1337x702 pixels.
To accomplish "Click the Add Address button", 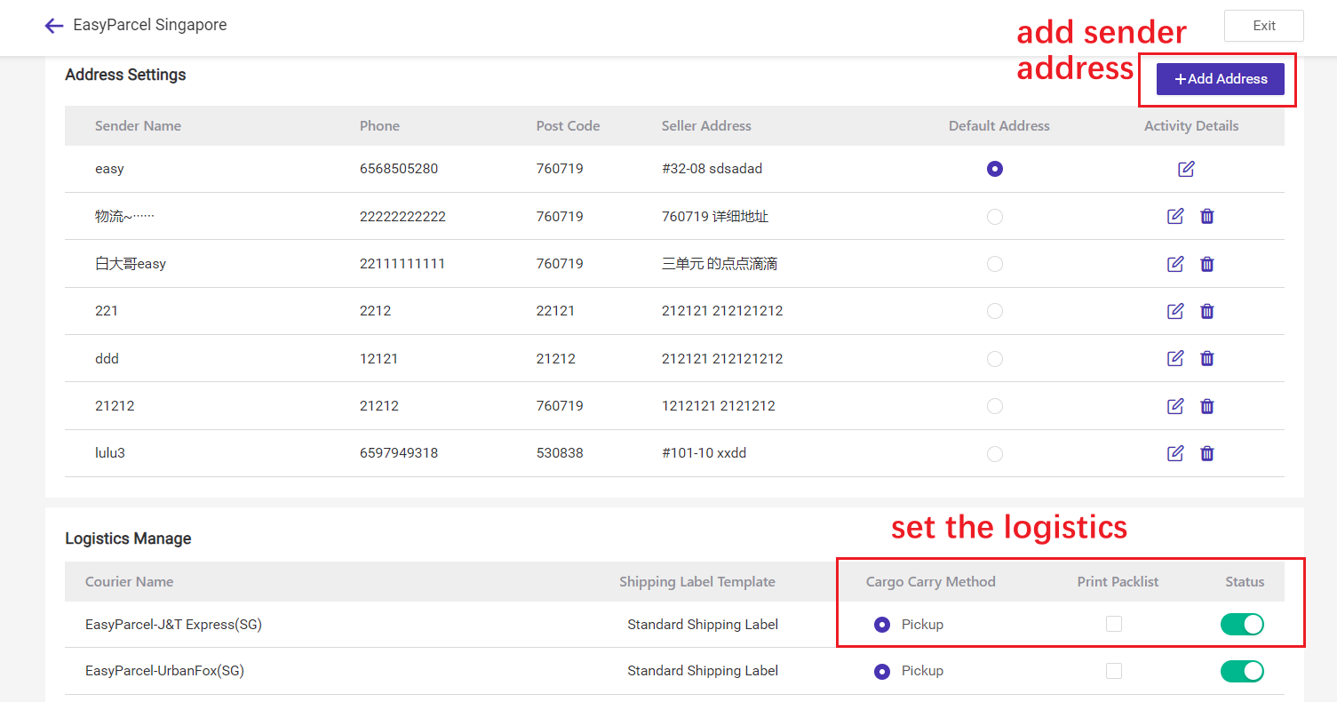I will click(1221, 79).
